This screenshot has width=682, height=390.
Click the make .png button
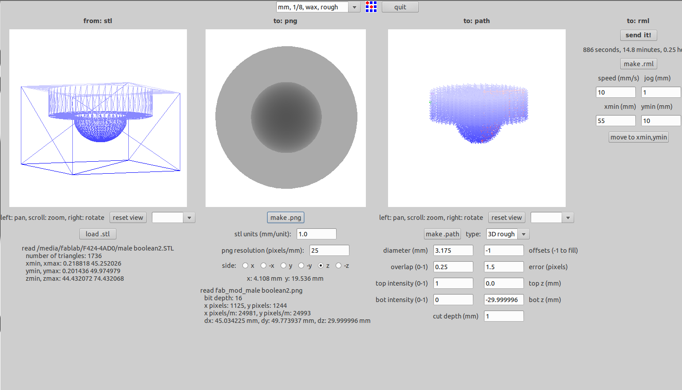[x=285, y=218]
